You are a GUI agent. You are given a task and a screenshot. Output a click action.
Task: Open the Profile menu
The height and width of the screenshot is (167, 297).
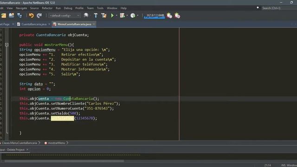tap(79, 8)
